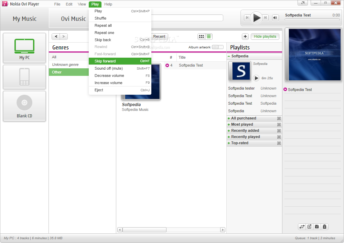
Task: Click the queue to playlist icon
Action: (x=310, y=227)
